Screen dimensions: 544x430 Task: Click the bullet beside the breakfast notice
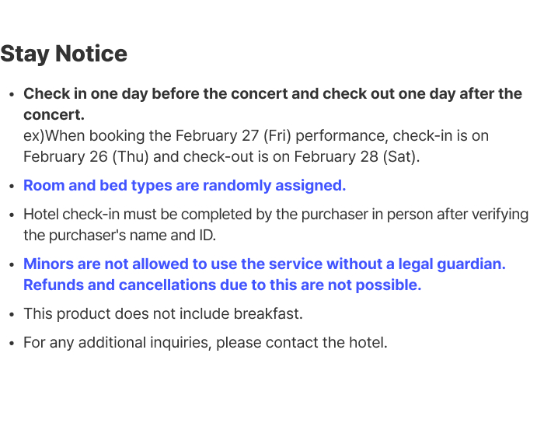(12, 315)
